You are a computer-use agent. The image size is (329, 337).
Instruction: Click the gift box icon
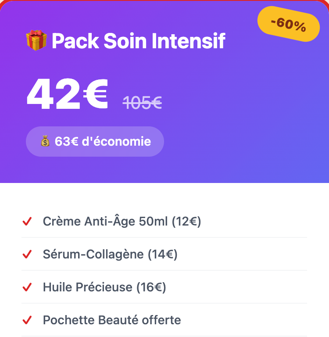click(x=36, y=41)
